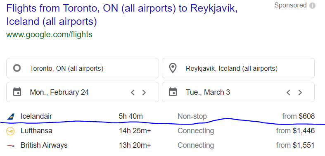This screenshot has width=325, height=156.
Task: Edit the Toronto, ON origin field
Action: click(x=83, y=68)
